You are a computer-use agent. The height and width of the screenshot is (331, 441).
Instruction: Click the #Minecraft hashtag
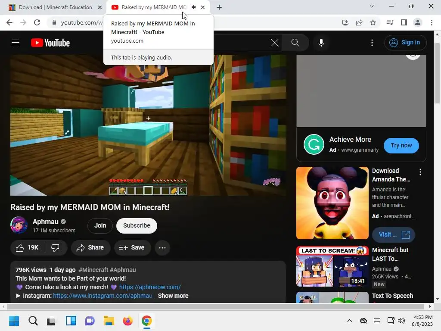pyautogui.click(x=93, y=270)
